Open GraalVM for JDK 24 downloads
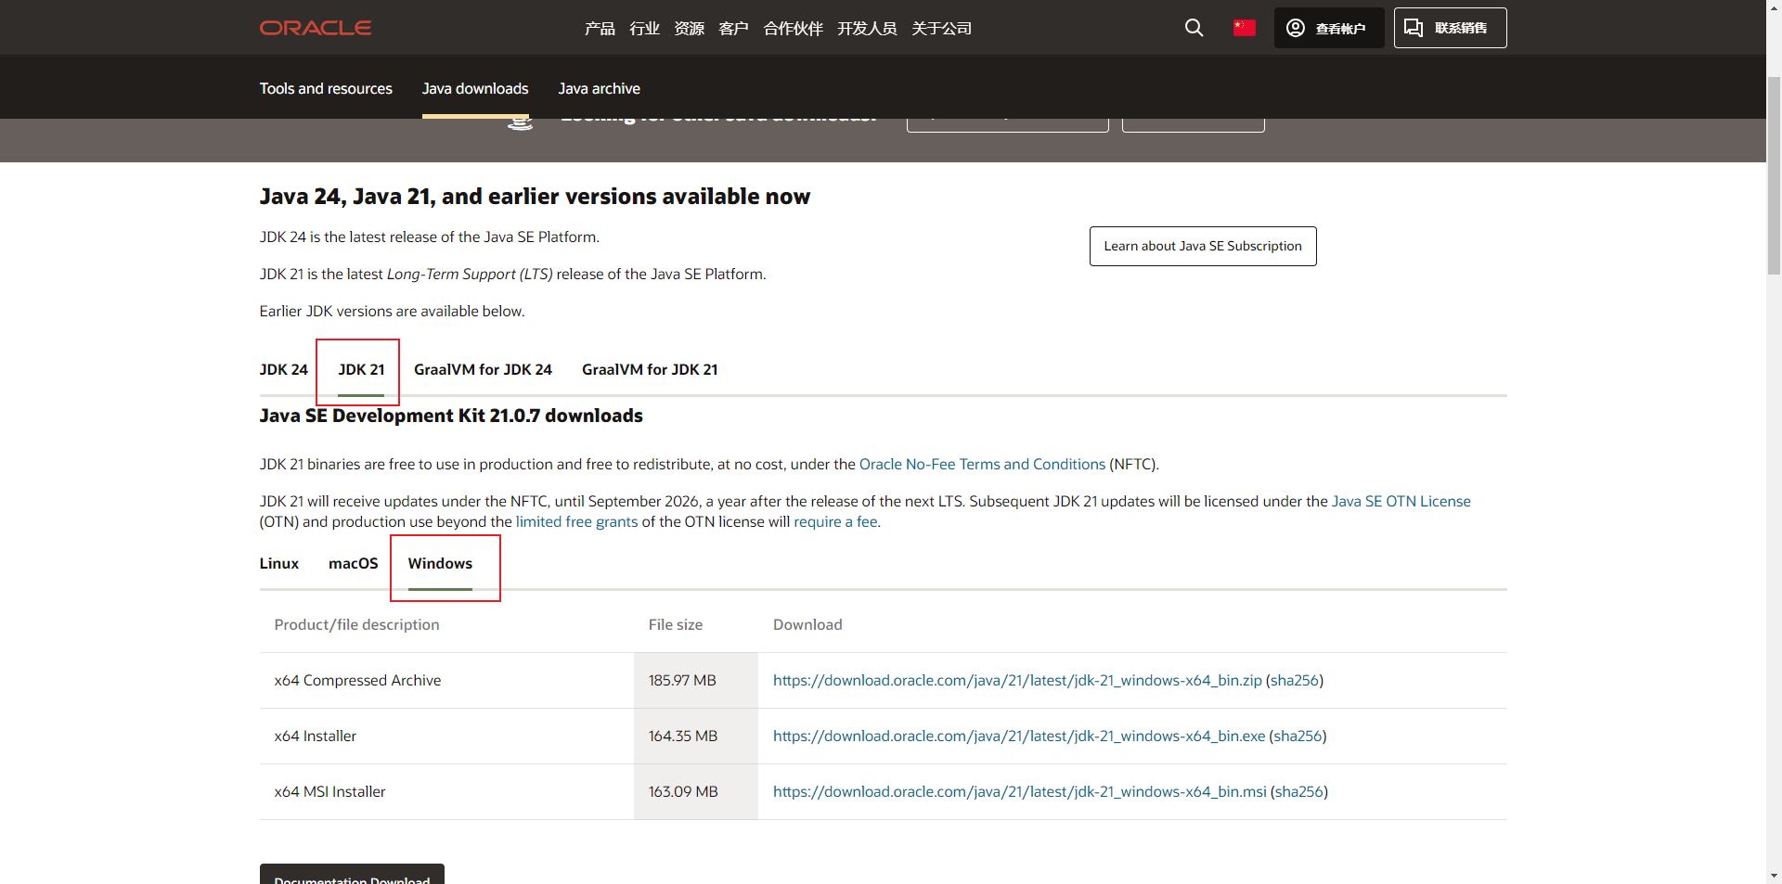1782x884 pixels. click(483, 369)
